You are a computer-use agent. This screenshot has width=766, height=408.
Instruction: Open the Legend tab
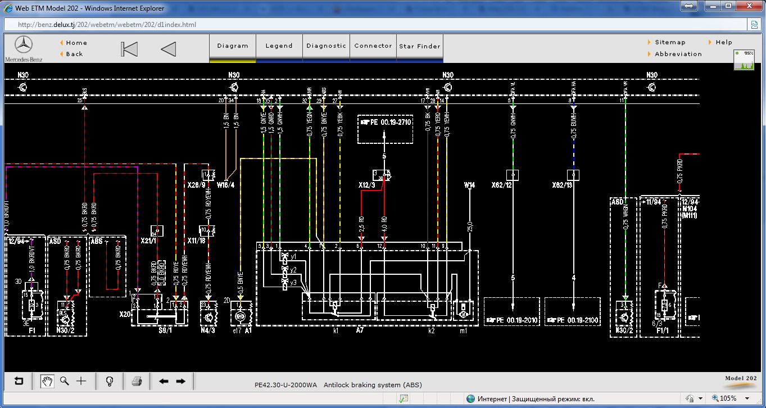point(279,46)
